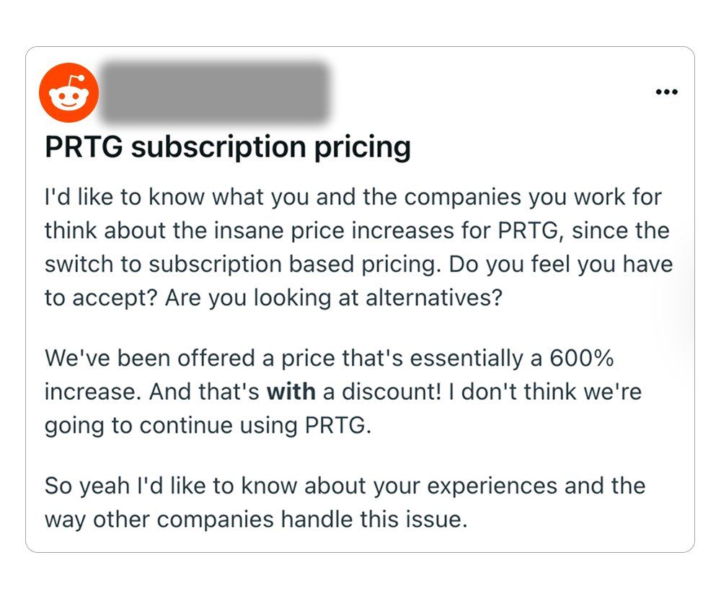
Task: Open the post titled PRTG subscription pricing
Action: click(x=227, y=147)
